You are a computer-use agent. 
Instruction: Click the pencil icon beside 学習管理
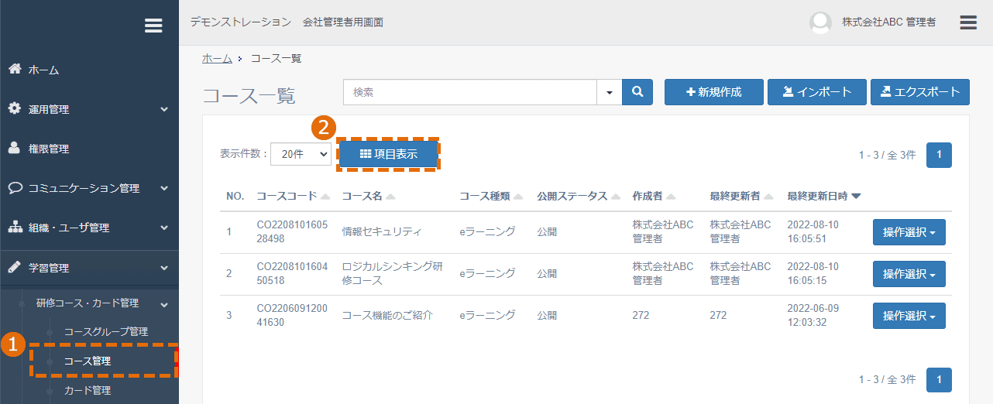[x=15, y=267]
